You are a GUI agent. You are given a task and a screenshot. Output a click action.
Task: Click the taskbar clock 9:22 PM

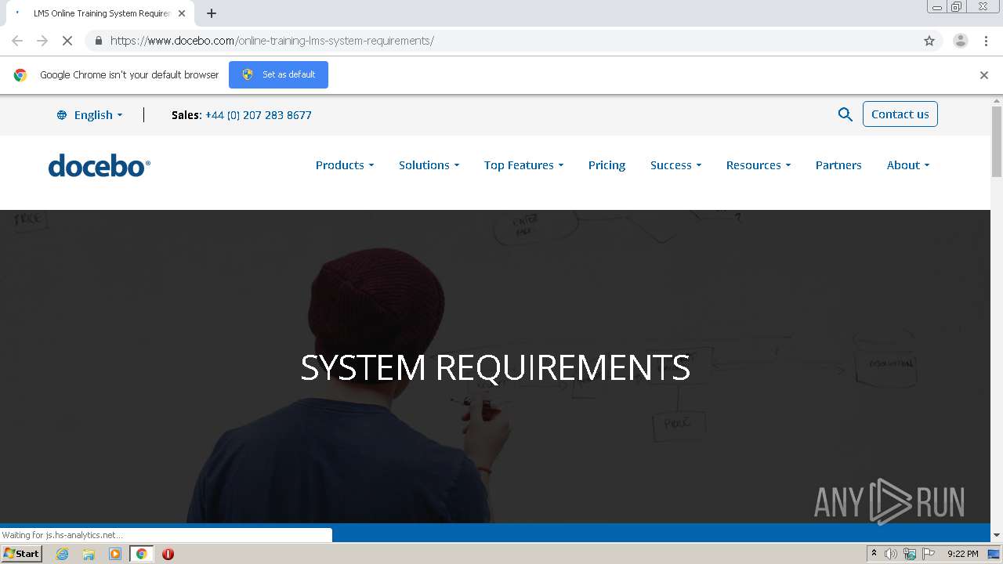coord(963,554)
